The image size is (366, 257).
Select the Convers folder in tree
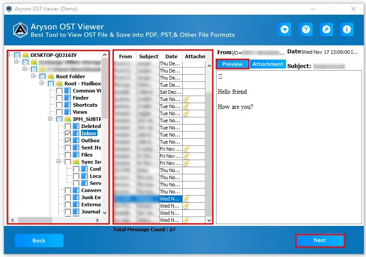click(91, 190)
